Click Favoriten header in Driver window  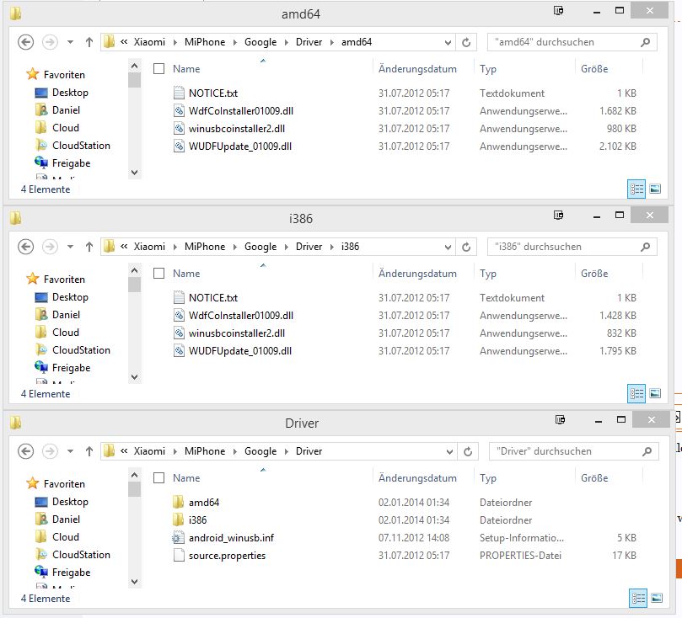(x=64, y=484)
